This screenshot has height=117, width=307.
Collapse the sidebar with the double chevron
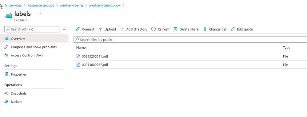[64, 29]
